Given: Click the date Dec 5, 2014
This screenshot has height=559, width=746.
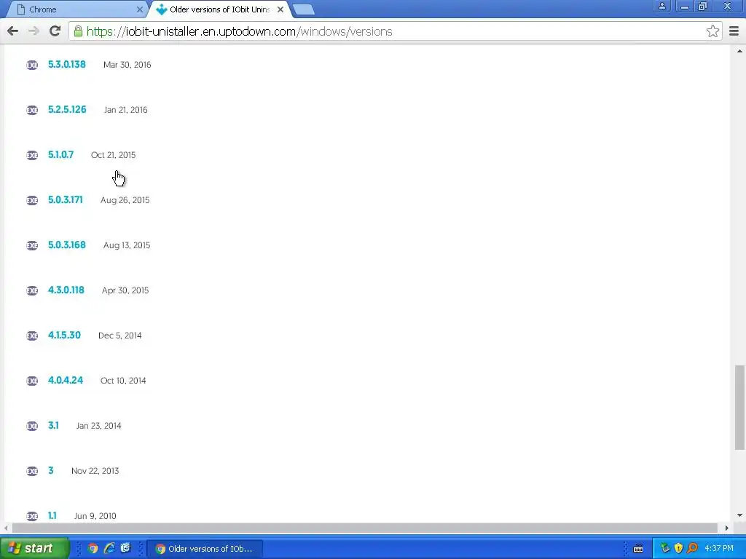Looking at the screenshot, I should (120, 336).
